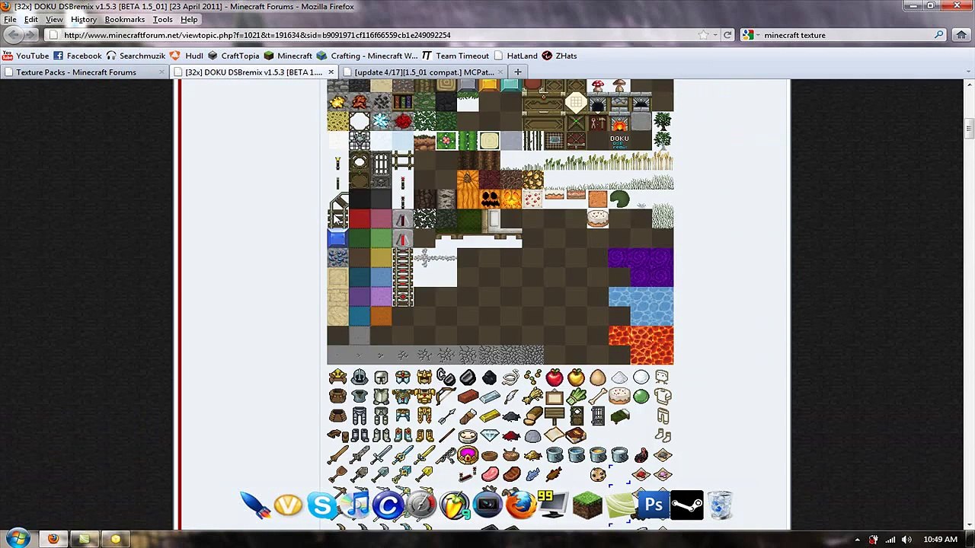Open the History menu

(x=84, y=20)
